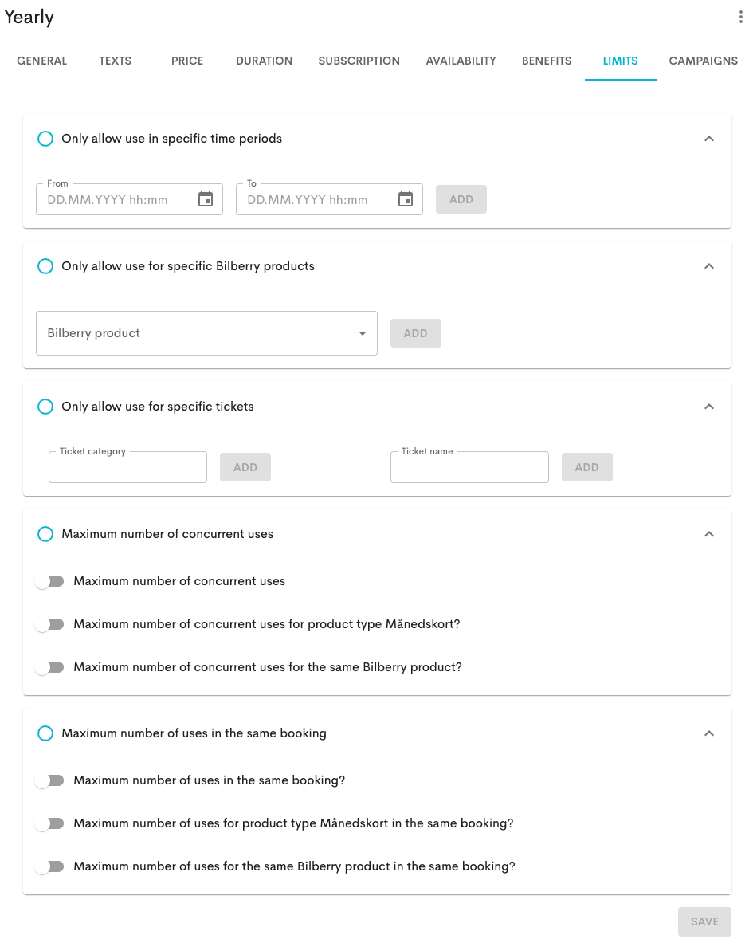Open the From date calendar picker

pos(206,199)
